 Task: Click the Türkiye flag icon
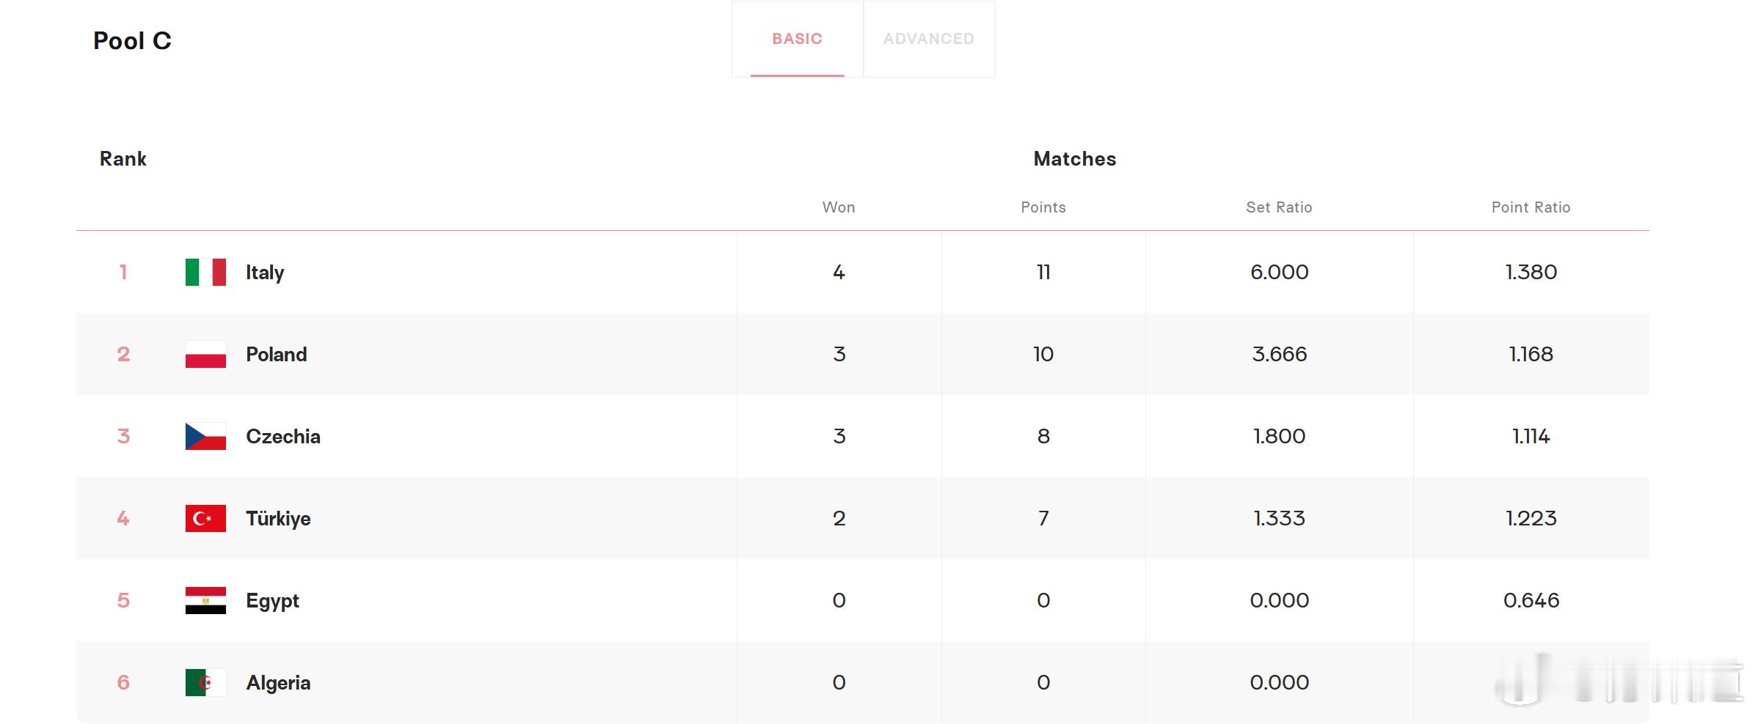tap(205, 518)
